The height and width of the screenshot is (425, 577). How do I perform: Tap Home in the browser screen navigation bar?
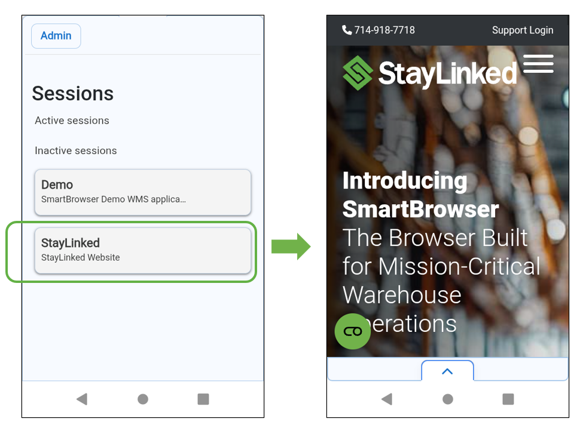coord(448,399)
